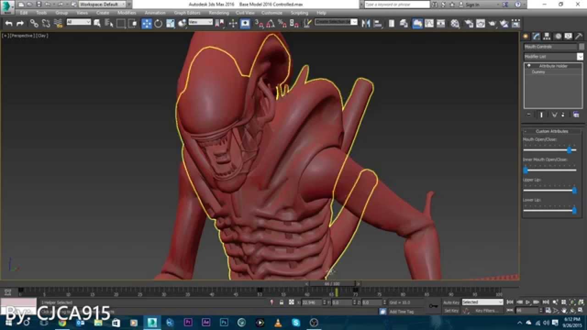Select Attribute Holder in modifier stack

[x=553, y=66]
